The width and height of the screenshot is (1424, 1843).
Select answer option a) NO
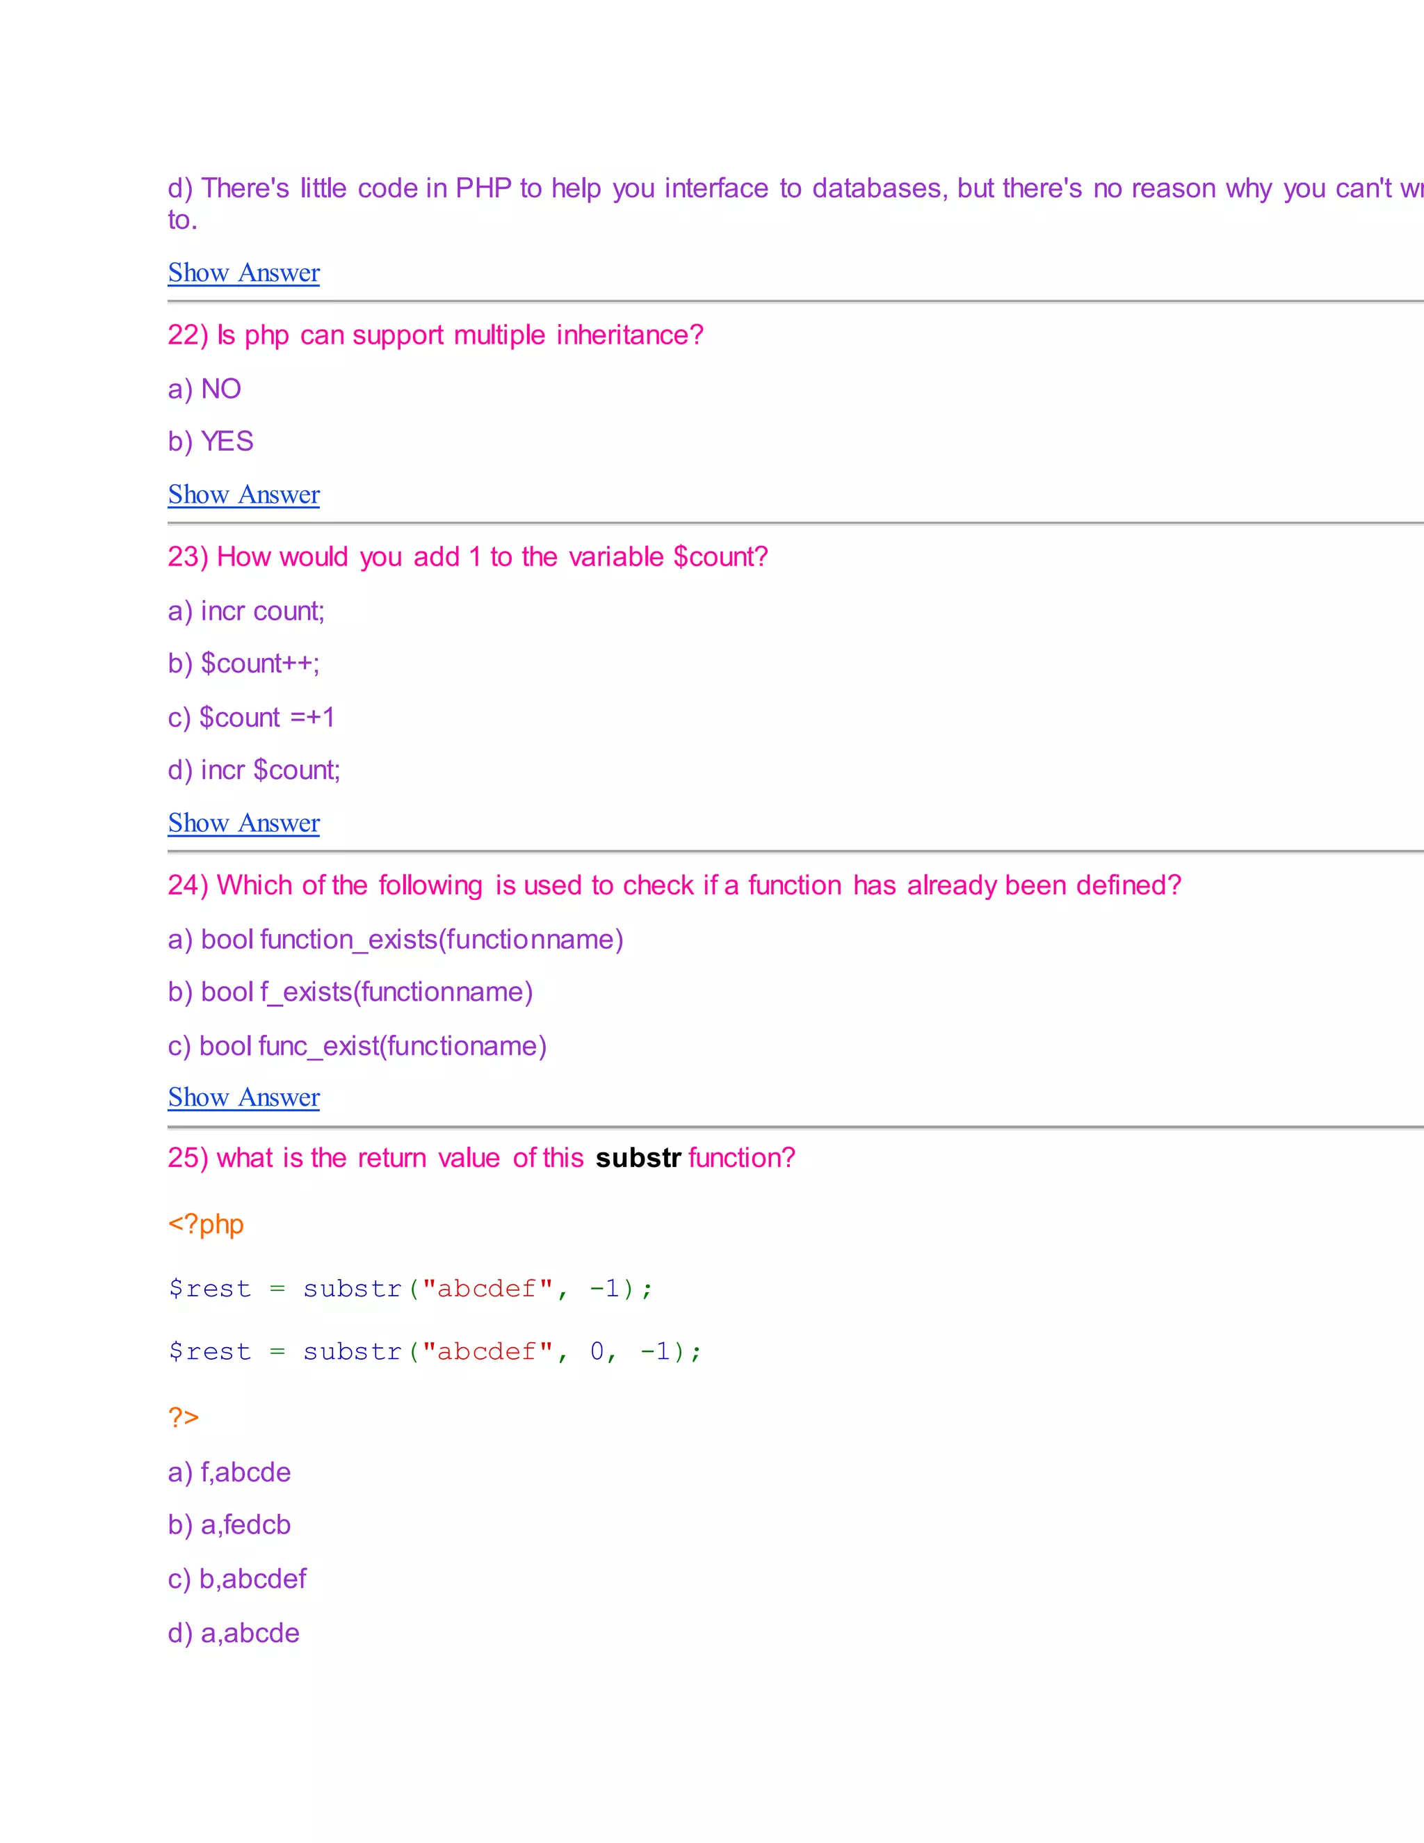point(205,389)
